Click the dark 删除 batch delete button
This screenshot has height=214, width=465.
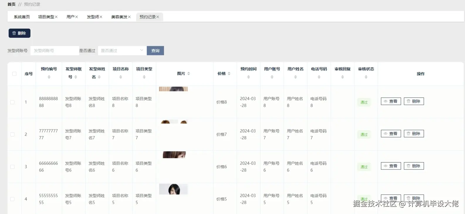tap(19, 33)
